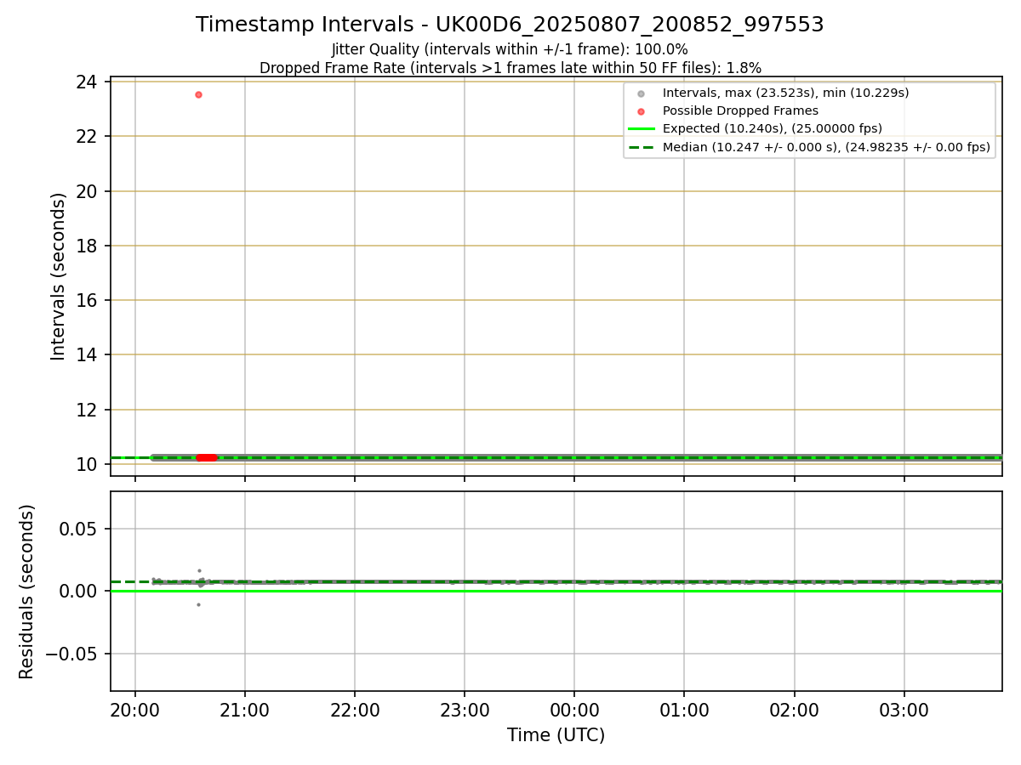
Task: Click the gray Intervals legend marker
Action: [641, 93]
